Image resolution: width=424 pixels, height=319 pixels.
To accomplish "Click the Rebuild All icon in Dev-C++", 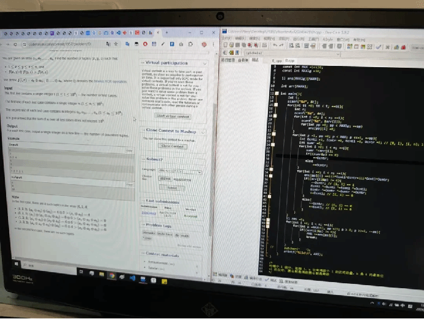I will point(370,47).
